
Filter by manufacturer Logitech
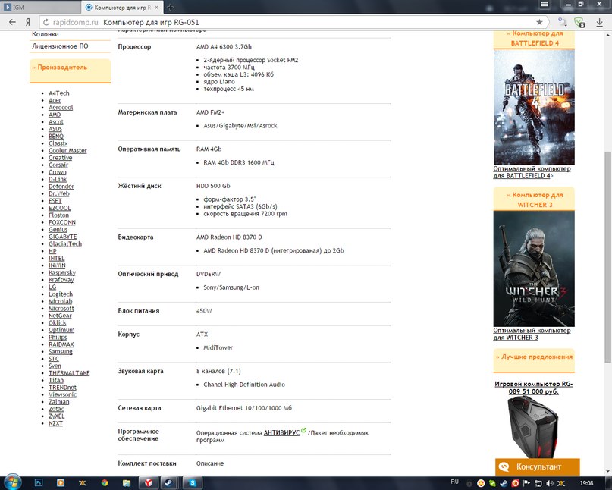[61, 294]
